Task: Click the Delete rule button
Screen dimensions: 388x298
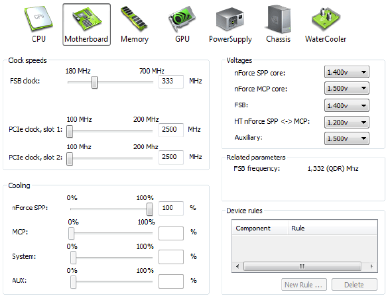Action: pyautogui.click(x=354, y=285)
